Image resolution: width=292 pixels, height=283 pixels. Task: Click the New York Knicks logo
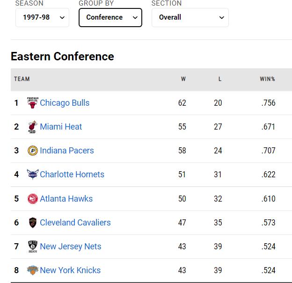[x=33, y=270]
